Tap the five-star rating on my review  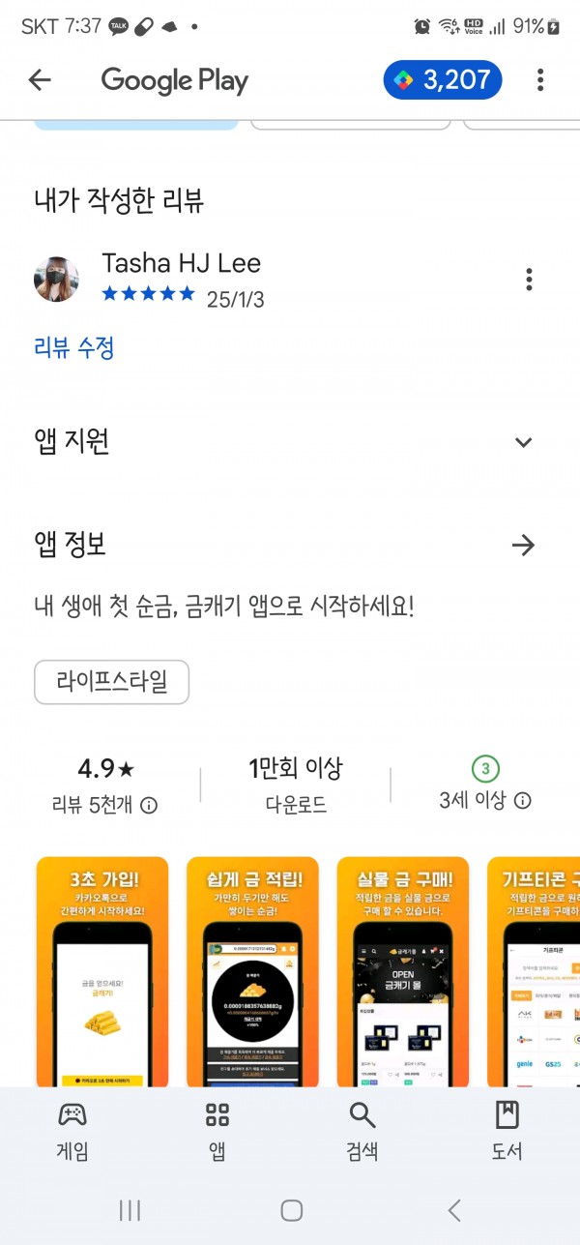(148, 294)
